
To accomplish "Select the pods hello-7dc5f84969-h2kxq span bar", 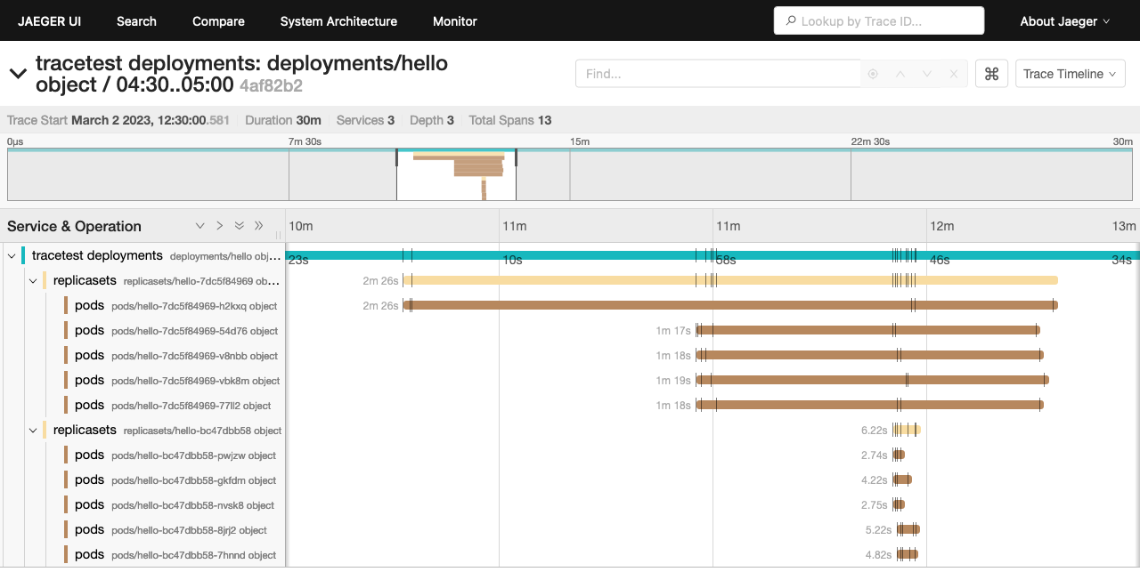I will click(729, 305).
